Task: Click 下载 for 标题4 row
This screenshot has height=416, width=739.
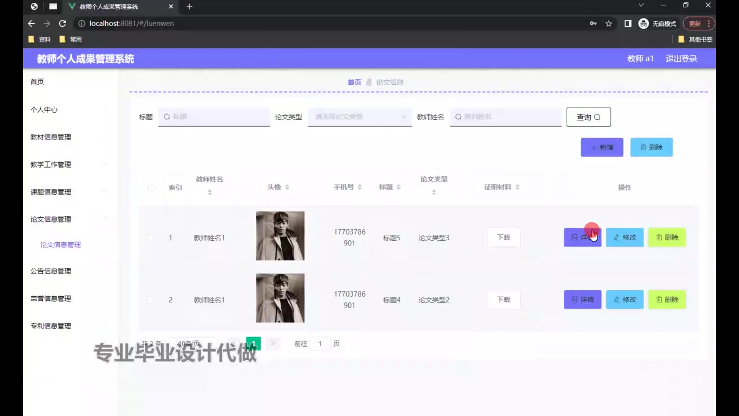Action: (x=504, y=299)
